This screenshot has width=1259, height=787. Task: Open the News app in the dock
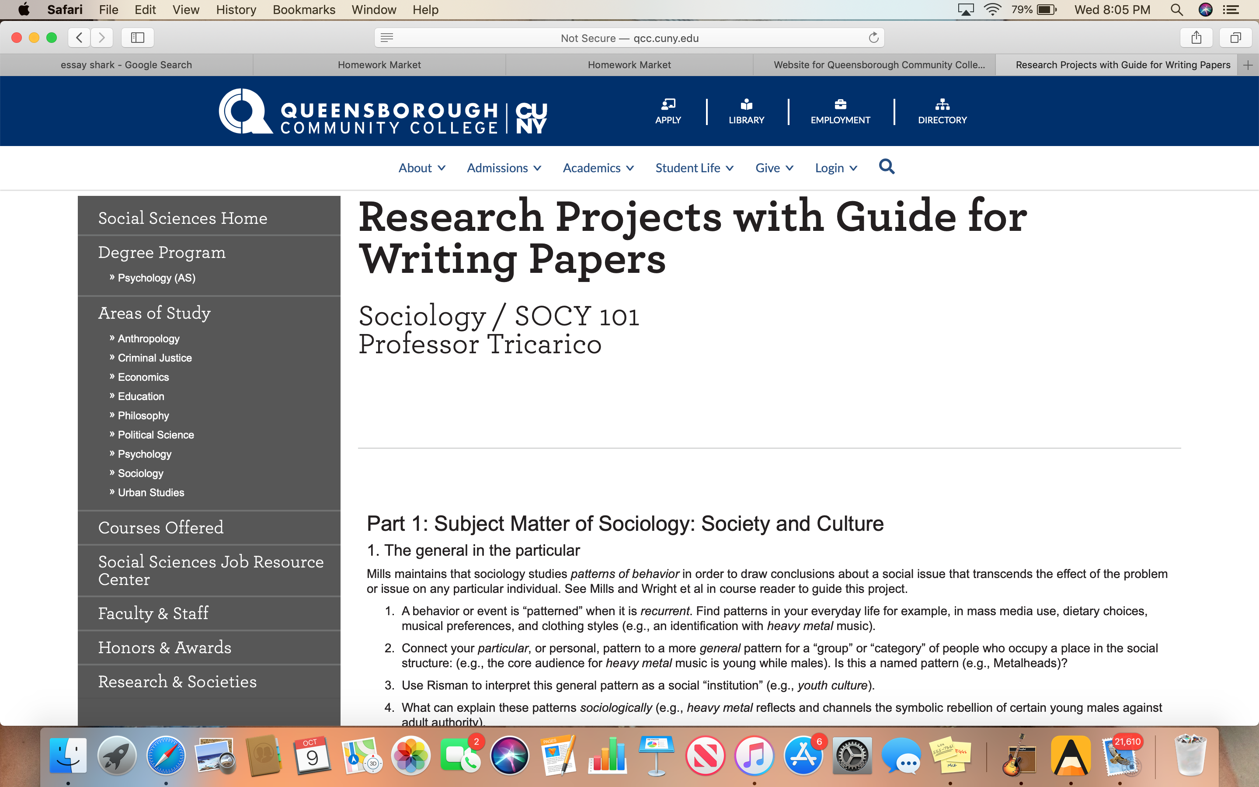705,755
